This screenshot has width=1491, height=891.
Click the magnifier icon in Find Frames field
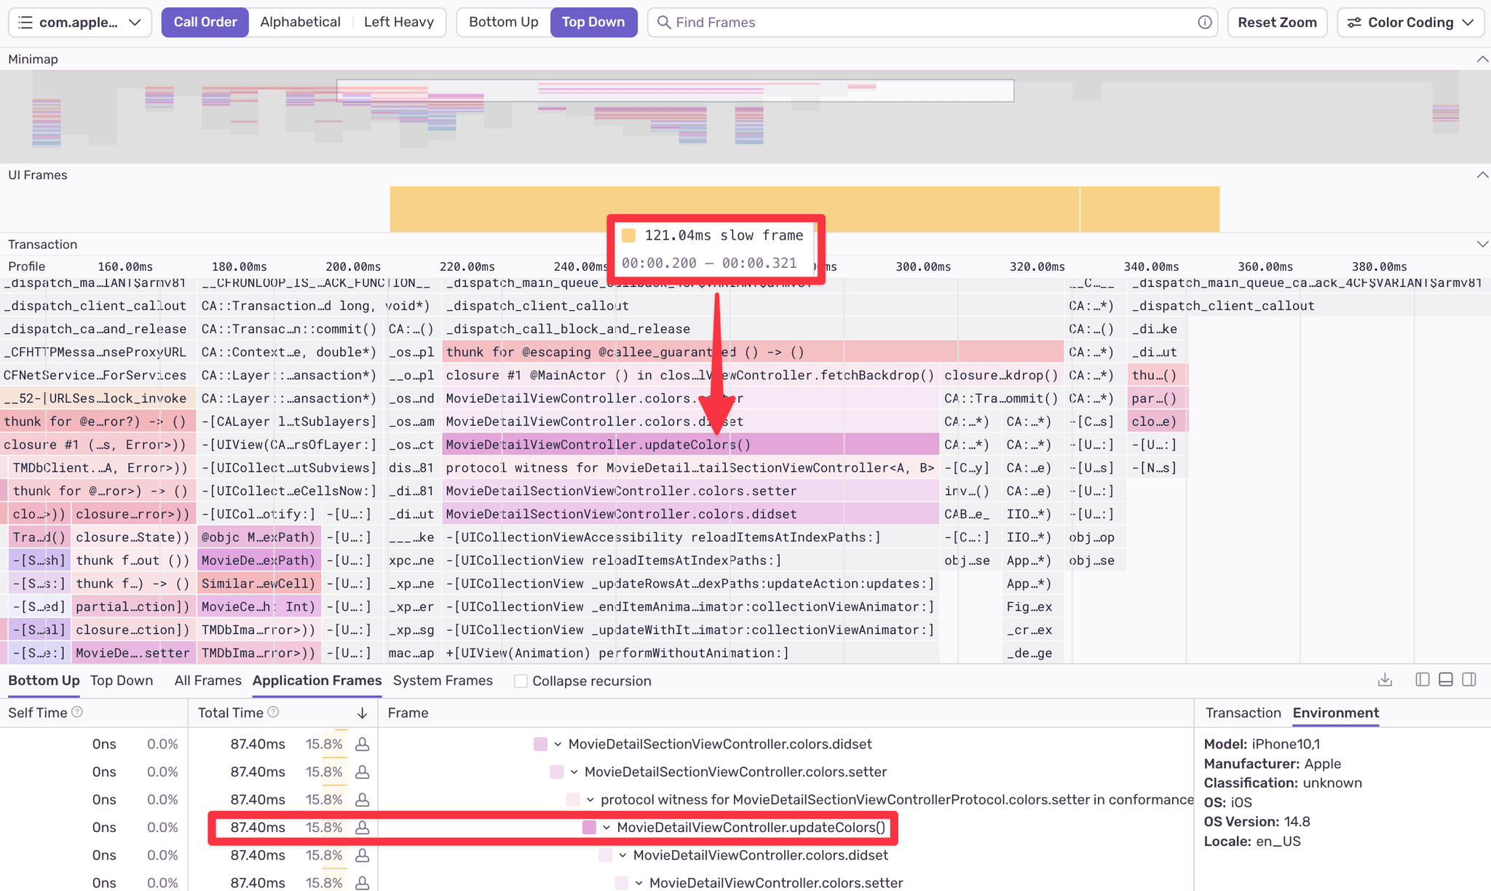tap(664, 22)
